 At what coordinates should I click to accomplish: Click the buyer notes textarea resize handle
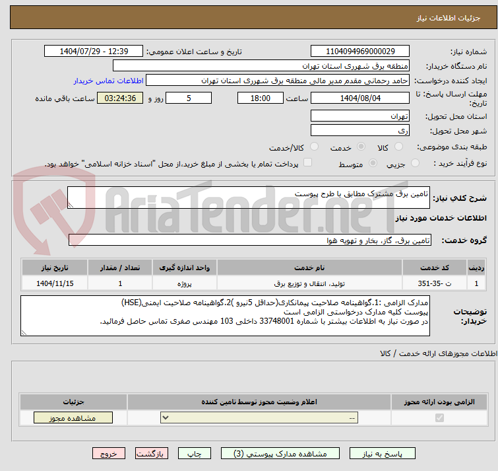click(x=24, y=333)
